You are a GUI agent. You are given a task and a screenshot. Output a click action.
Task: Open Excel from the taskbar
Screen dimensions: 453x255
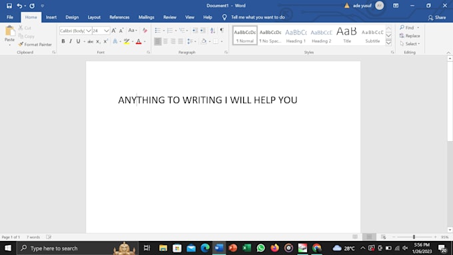point(246,248)
